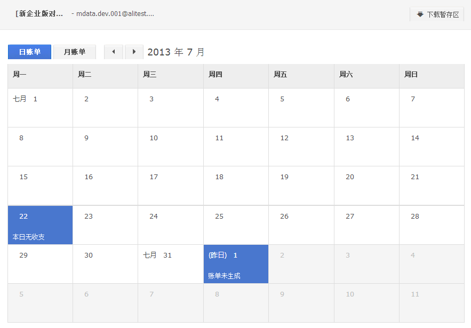This screenshot has height=328, width=471.
Task: Click the 周五 column header
Action: 301,76
